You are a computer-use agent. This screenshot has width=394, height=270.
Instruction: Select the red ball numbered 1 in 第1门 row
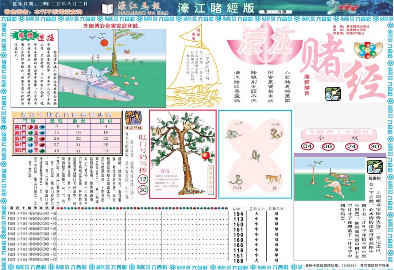[30, 127]
